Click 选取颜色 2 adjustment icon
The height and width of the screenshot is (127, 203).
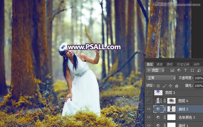click(x=158, y=117)
